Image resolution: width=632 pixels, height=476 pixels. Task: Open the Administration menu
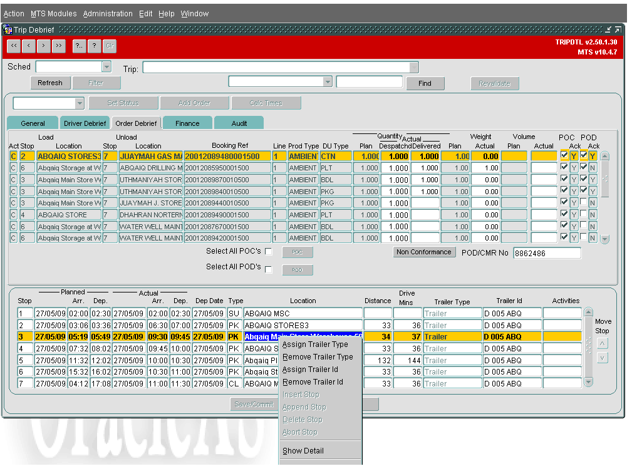point(108,14)
